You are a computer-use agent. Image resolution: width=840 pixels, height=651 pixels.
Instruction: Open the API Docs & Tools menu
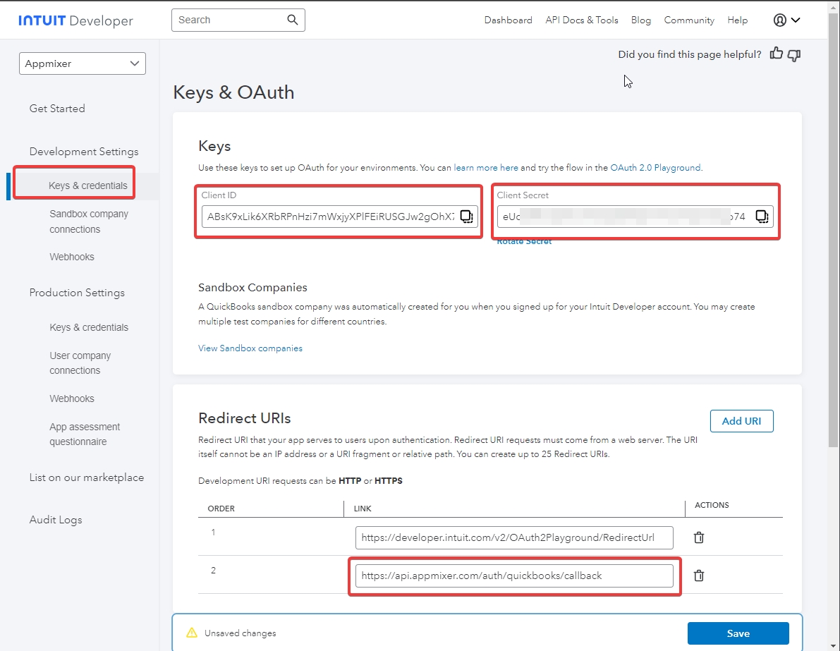[x=581, y=20]
